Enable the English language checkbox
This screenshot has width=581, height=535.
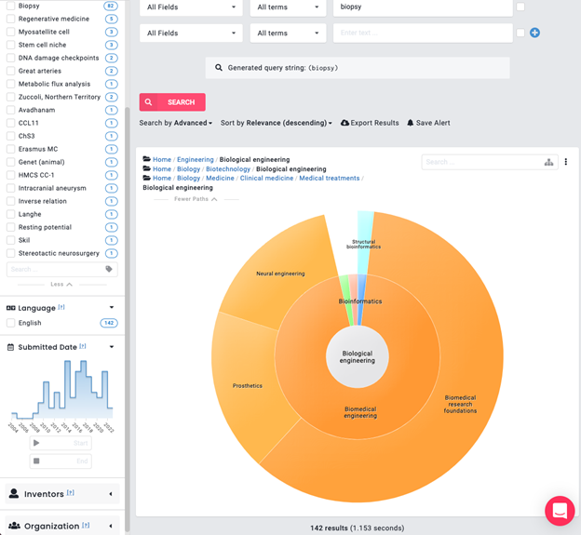(11, 323)
